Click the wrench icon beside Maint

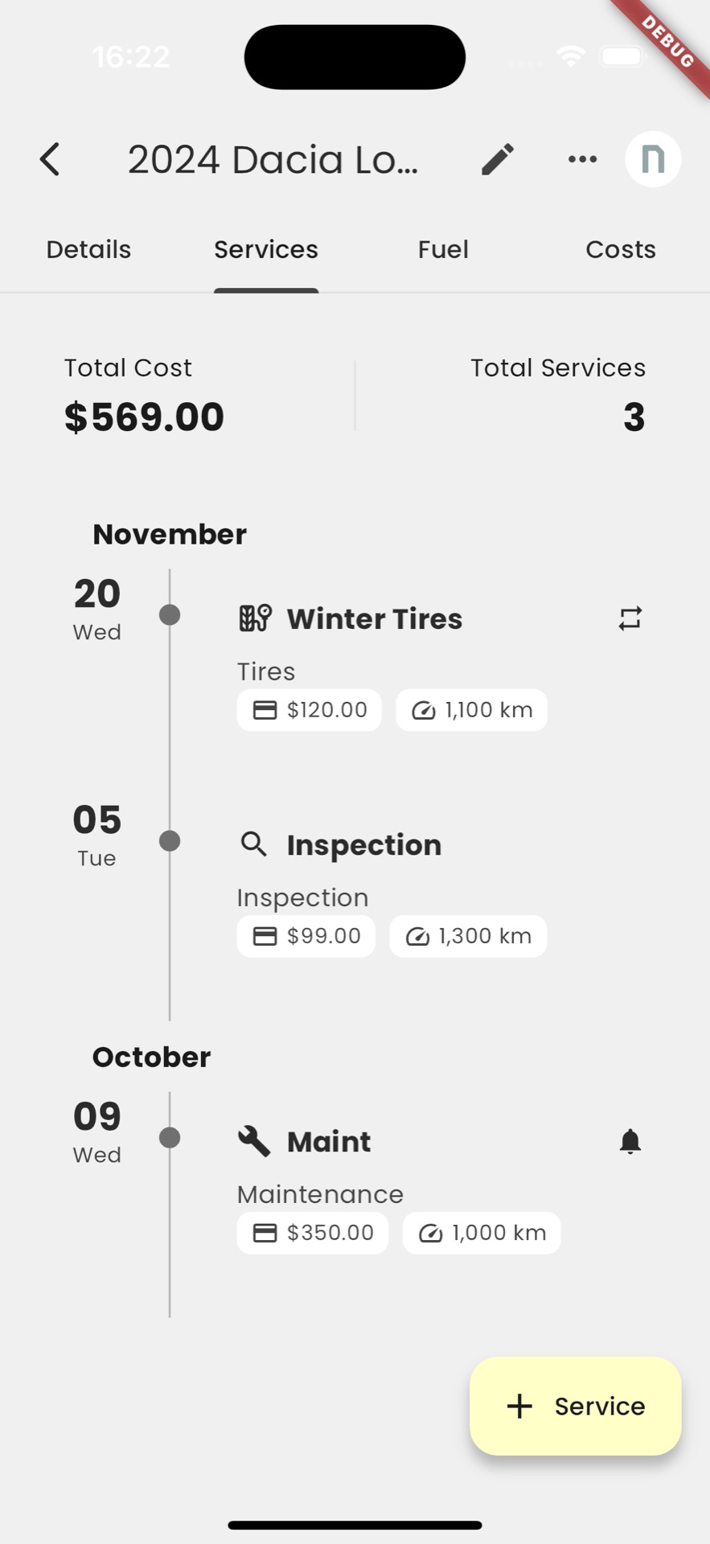tap(254, 1141)
